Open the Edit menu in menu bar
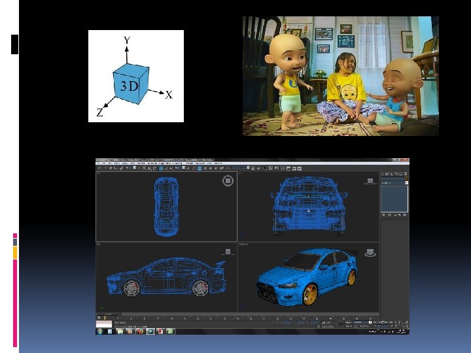Screen dimensions: 471x353 point(103,163)
